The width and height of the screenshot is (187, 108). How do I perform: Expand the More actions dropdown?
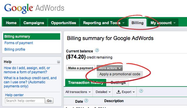click(x=109, y=68)
